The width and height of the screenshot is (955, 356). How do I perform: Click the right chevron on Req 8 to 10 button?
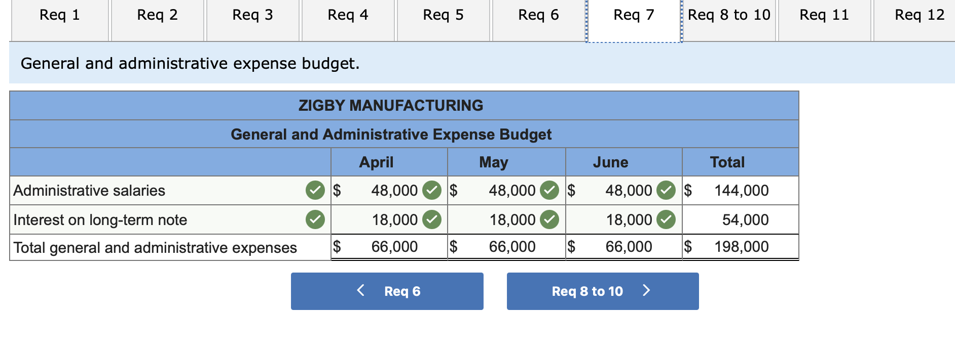[646, 291]
